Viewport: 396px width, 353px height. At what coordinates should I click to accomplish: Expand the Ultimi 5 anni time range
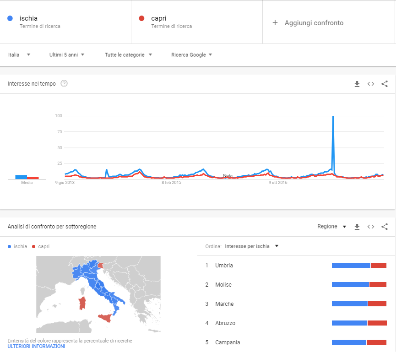pos(67,55)
